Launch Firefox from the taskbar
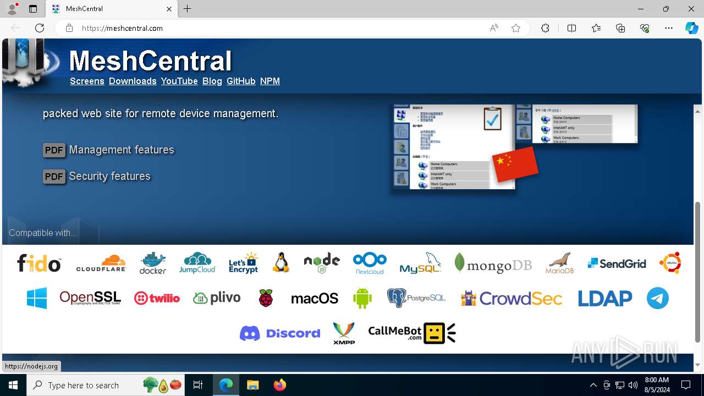The image size is (704, 396). pyautogui.click(x=280, y=385)
